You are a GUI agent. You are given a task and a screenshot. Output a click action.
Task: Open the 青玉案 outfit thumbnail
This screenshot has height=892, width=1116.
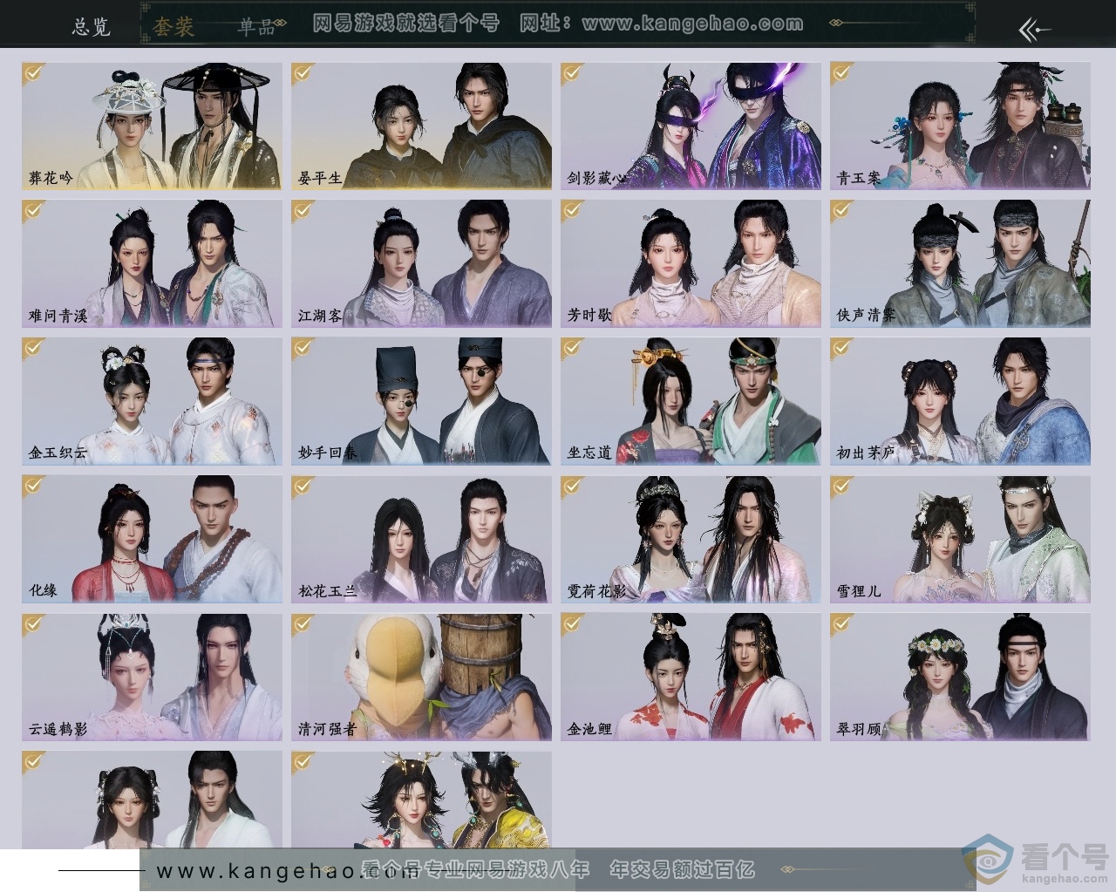[960, 126]
